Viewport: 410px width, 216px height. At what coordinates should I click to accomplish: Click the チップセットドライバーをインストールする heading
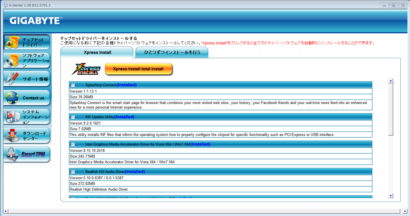tap(99, 38)
